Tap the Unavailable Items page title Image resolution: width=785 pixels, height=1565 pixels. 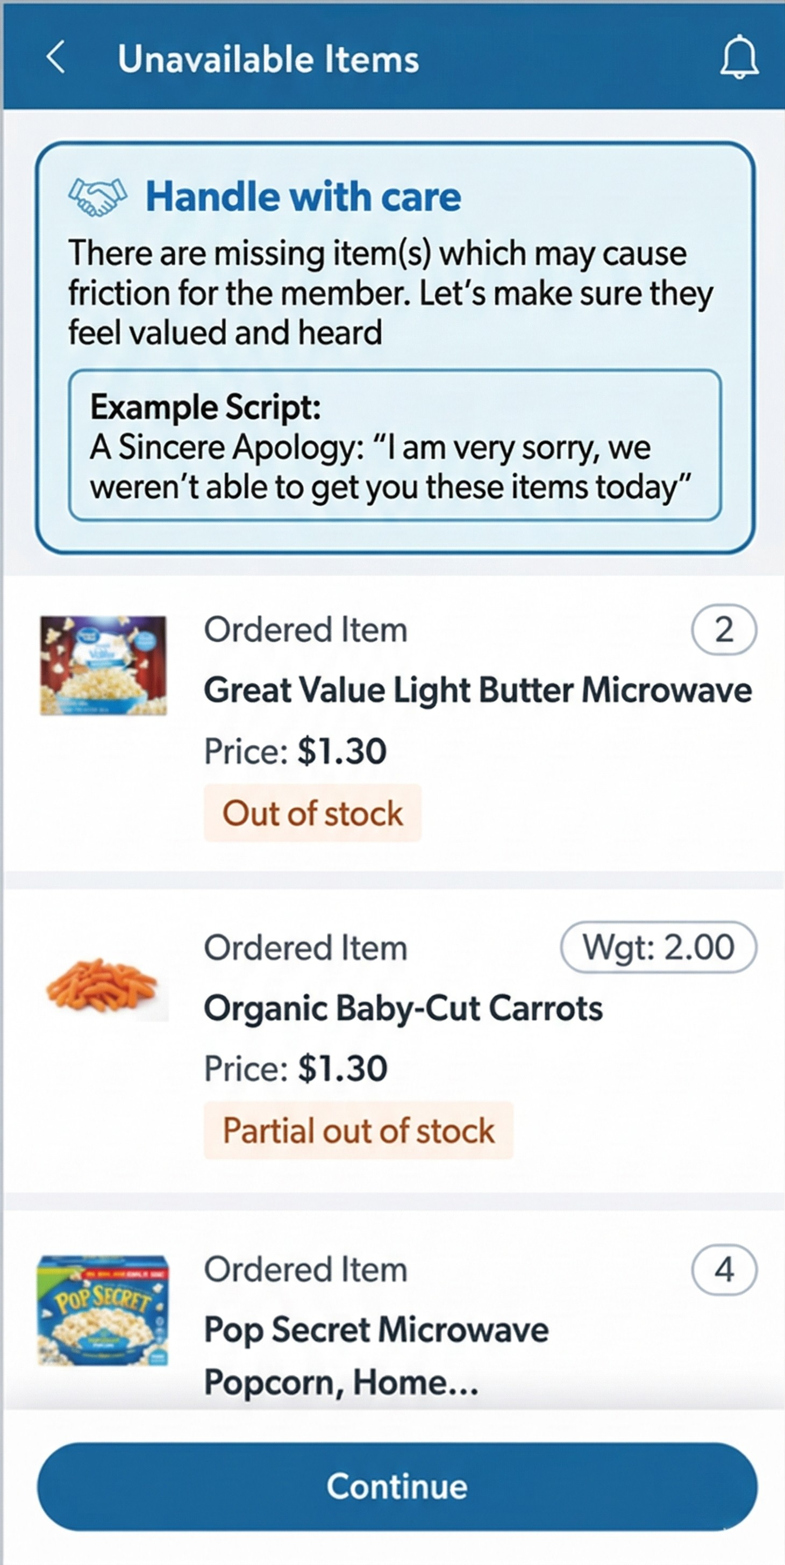click(268, 59)
